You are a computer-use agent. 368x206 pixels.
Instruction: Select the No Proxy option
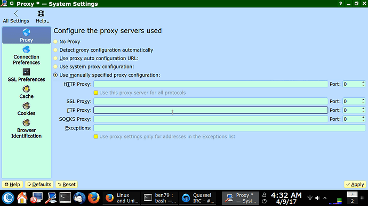67,42
